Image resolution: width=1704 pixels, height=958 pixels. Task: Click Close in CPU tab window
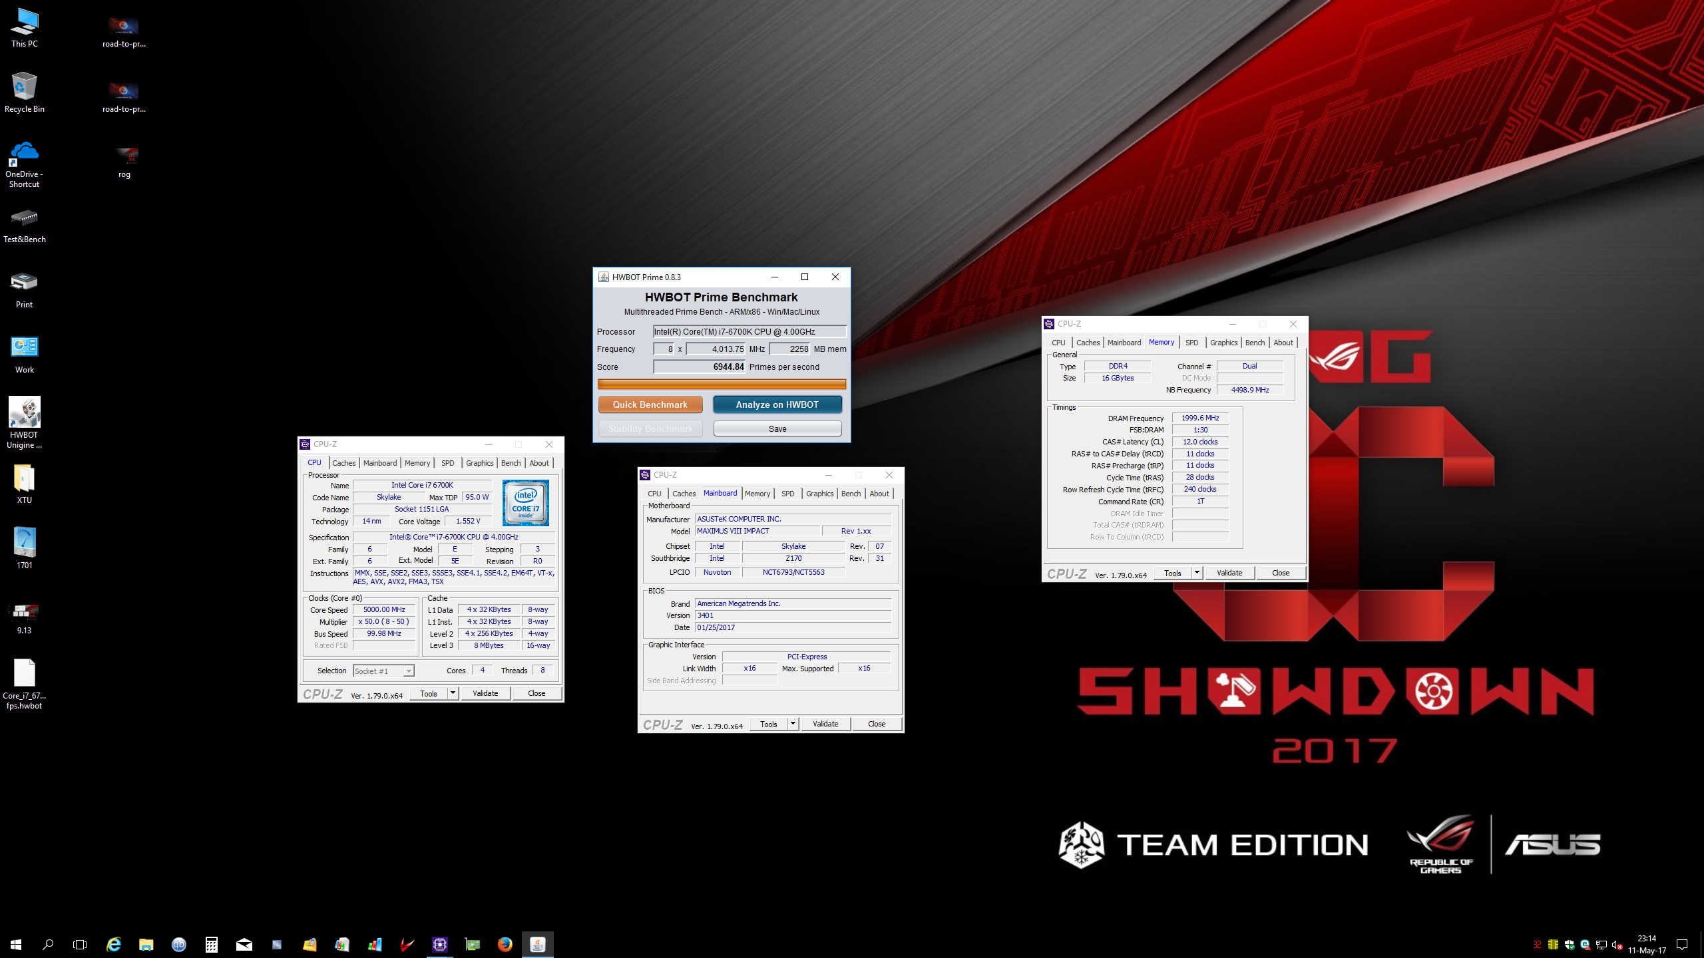pyautogui.click(x=536, y=693)
